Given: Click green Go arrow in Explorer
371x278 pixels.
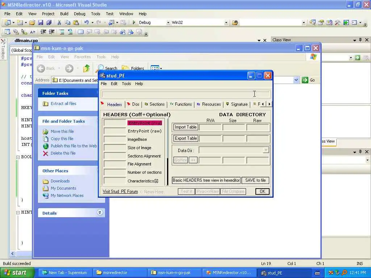Looking at the screenshot, I should (305, 80).
